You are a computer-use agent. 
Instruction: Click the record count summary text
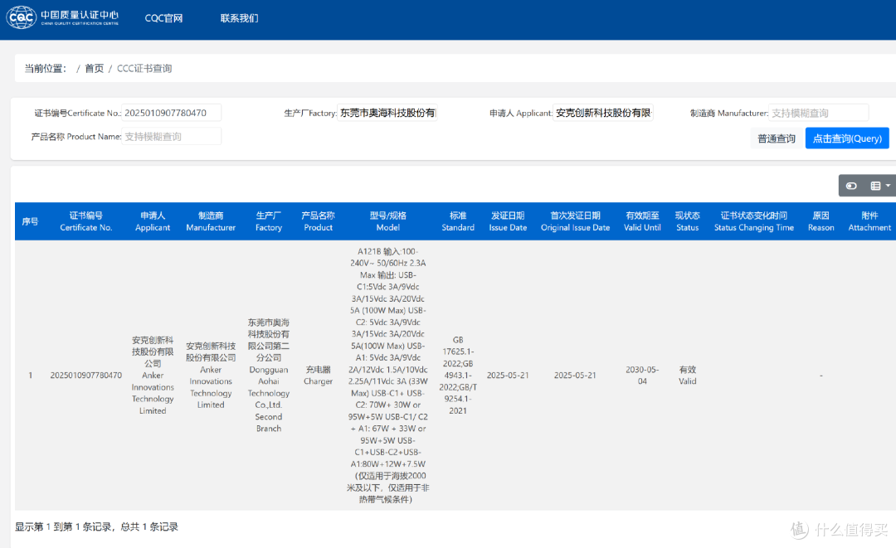96,527
